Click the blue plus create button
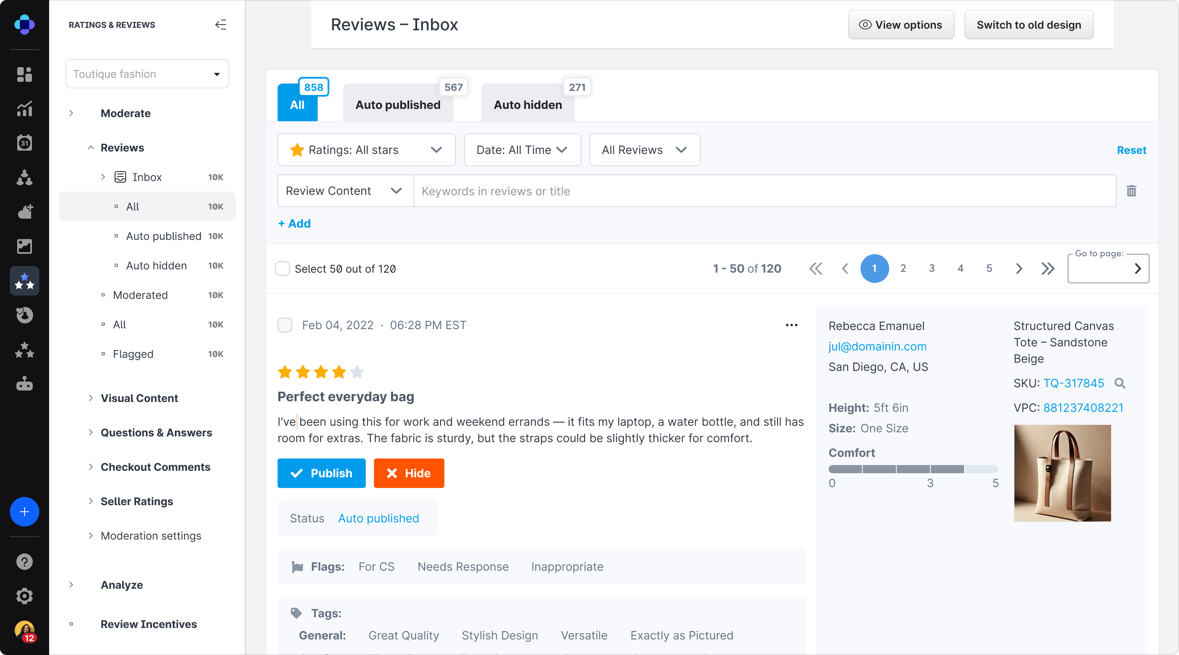The width and height of the screenshot is (1179, 655). (24, 511)
